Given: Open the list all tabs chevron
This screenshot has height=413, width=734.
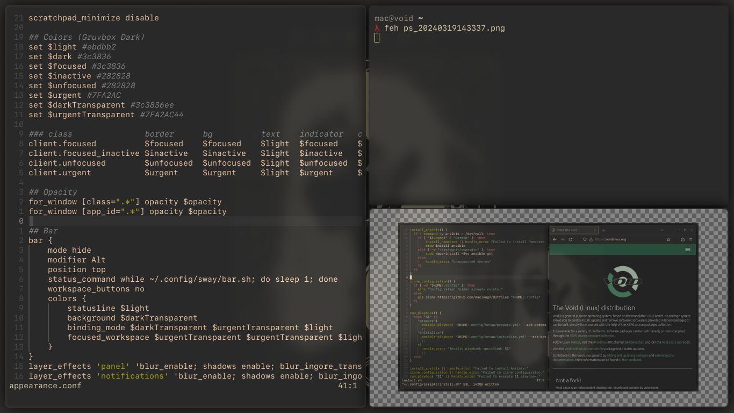Looking at the screenshot, I should [x=661, y=230].
